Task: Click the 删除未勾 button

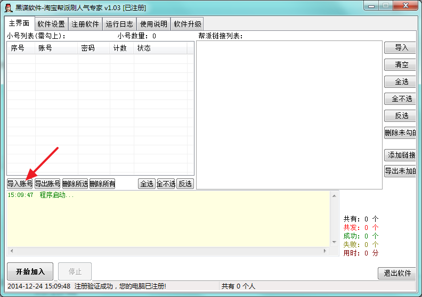Action: point(400,133)
